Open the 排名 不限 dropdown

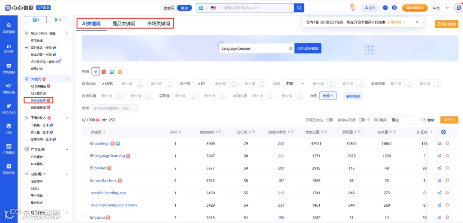click(295, 84)
